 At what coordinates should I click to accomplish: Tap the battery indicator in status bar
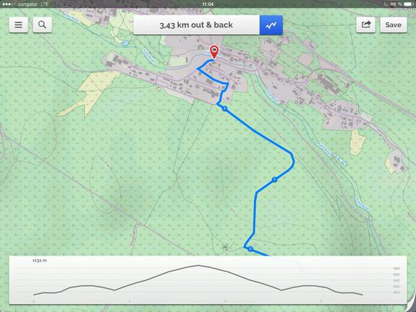click(408, 4)
